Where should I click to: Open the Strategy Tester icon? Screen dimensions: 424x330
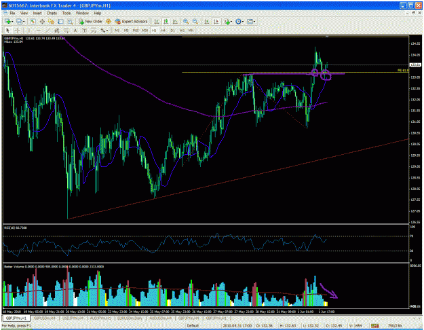point(70,21)
